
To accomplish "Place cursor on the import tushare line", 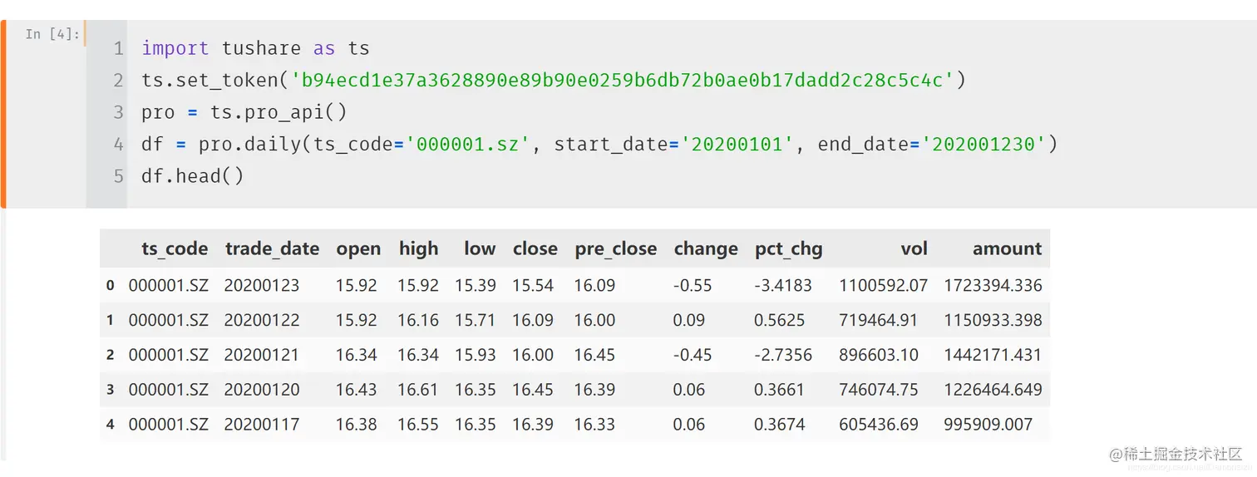I will pyautogui.click(x=255, y=48).
